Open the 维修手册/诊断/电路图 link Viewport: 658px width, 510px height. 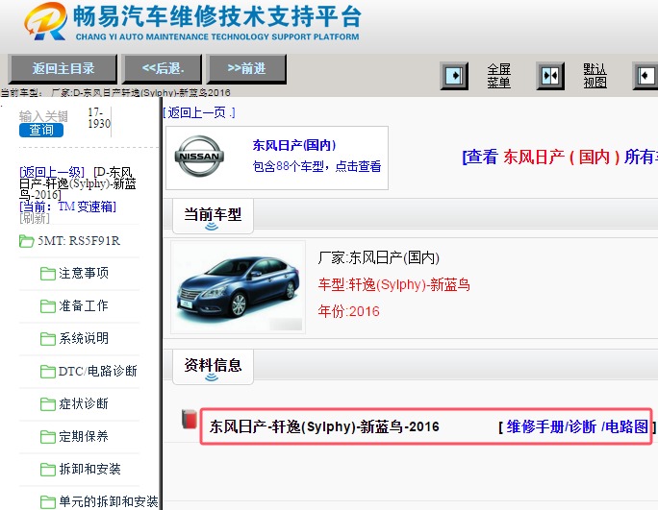point(577,426)
